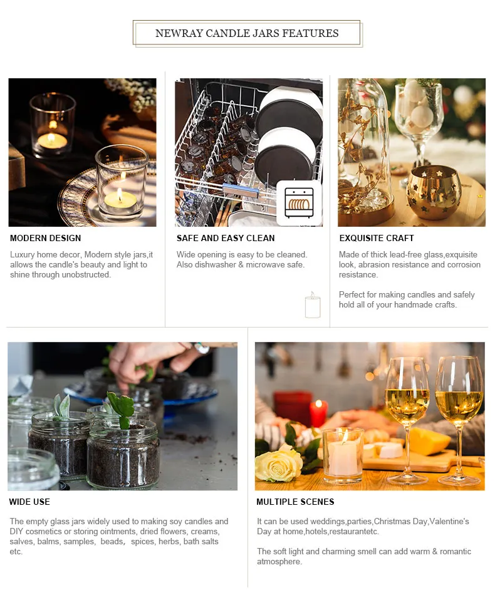Select the Newray Candle Jars Features title banner
This screenshot has height=600, width=495.
click(247, 33)
